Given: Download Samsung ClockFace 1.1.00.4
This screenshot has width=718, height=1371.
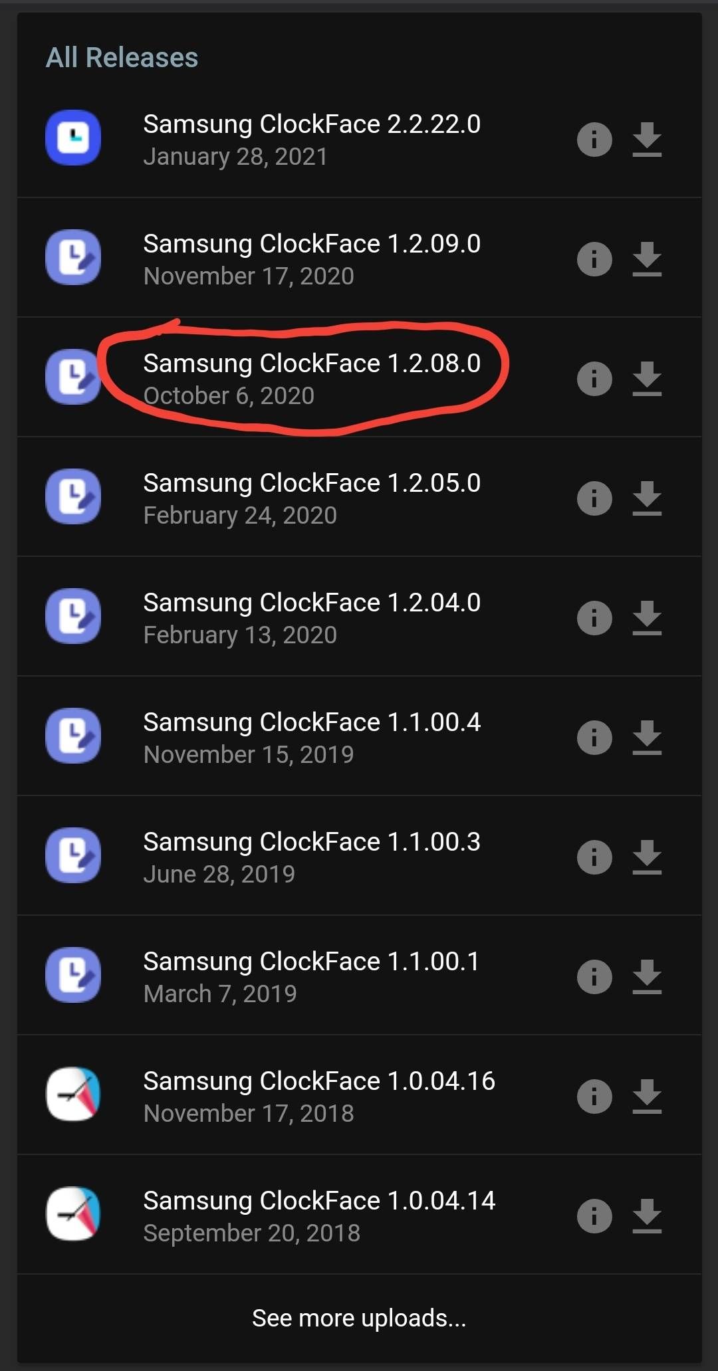Looking at the screenshot, I should [x=647, y=737].
